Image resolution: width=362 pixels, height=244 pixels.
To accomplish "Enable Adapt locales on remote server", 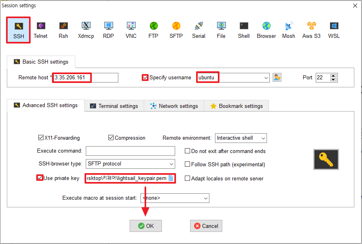I will [x=188, y=178].
